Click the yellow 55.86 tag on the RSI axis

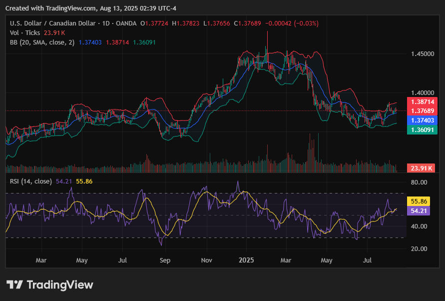[x=419, y=201]
